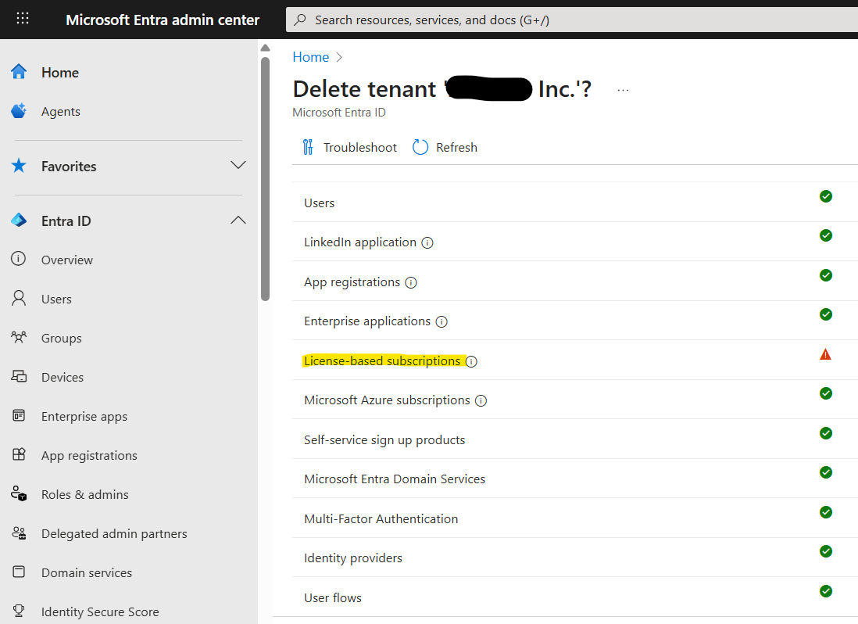Click the green check icon for Users row
858x624 pixels.
pyautogui.click(x=826, y=196)
